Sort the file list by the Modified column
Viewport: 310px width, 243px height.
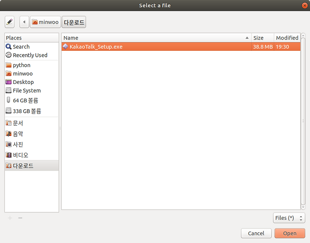coord(287,38)
